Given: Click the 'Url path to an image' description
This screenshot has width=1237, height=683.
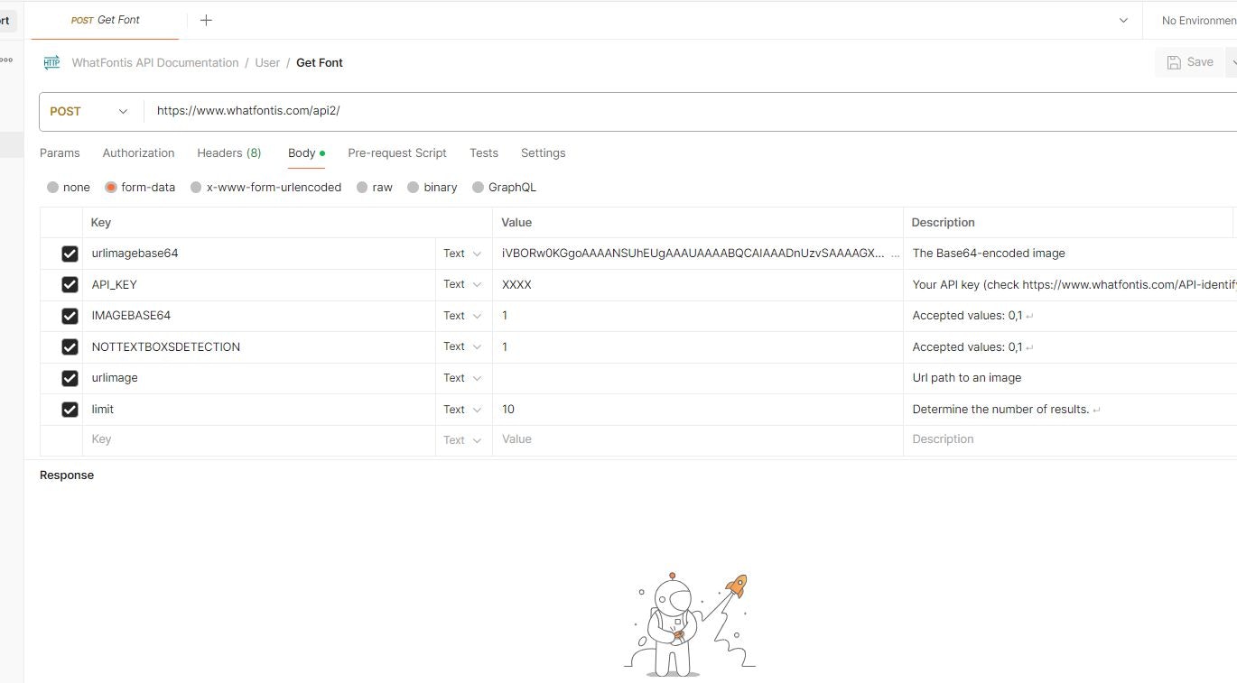Looking at the screenshot, I should [x=967, y=378].
